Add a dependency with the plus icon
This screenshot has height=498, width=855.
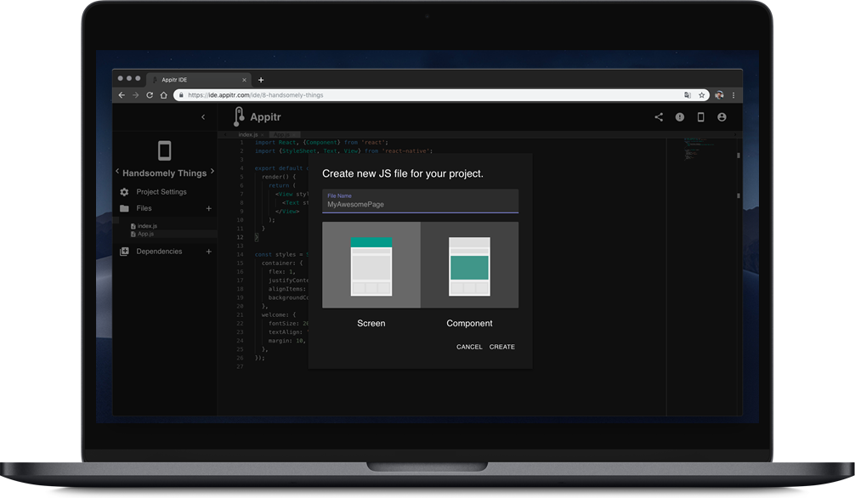(209, 252)
